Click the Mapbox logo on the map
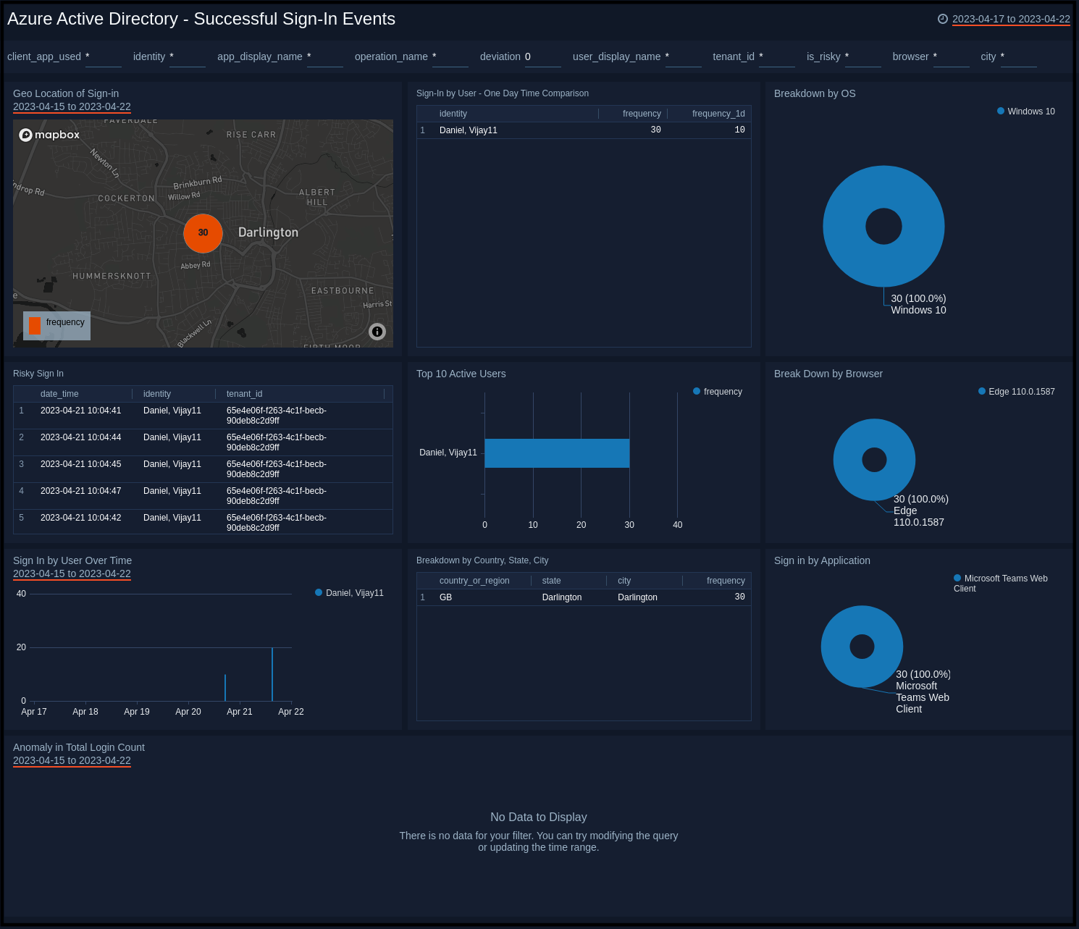The image size is (1079, 929). tap(49, 135)
